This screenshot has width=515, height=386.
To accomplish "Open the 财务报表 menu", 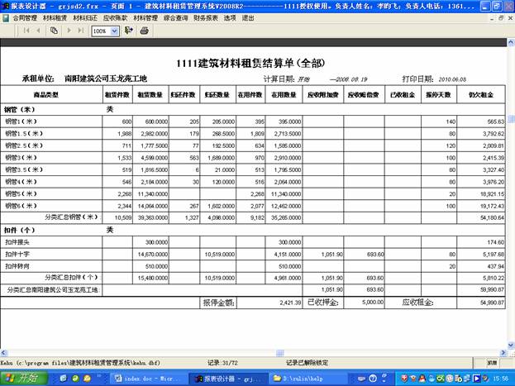I will [207, 17].
